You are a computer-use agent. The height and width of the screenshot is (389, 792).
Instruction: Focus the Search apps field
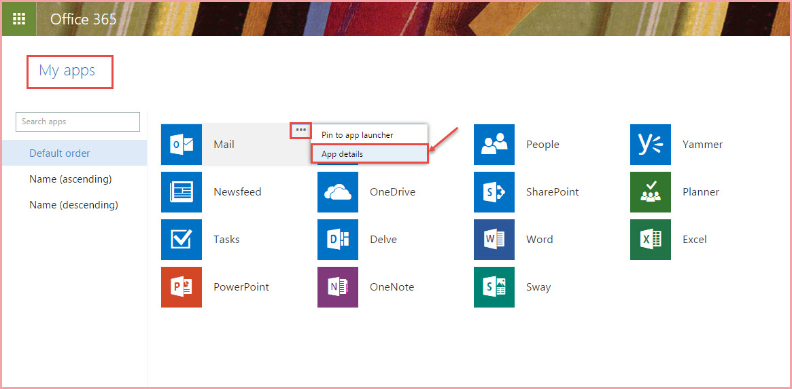pyautogui.click(x=78, y=122)
